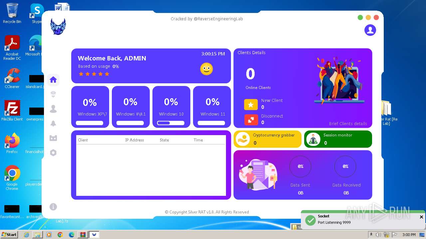Click the yellow window control dot
The image size is (426, 239).
(368, 18)
